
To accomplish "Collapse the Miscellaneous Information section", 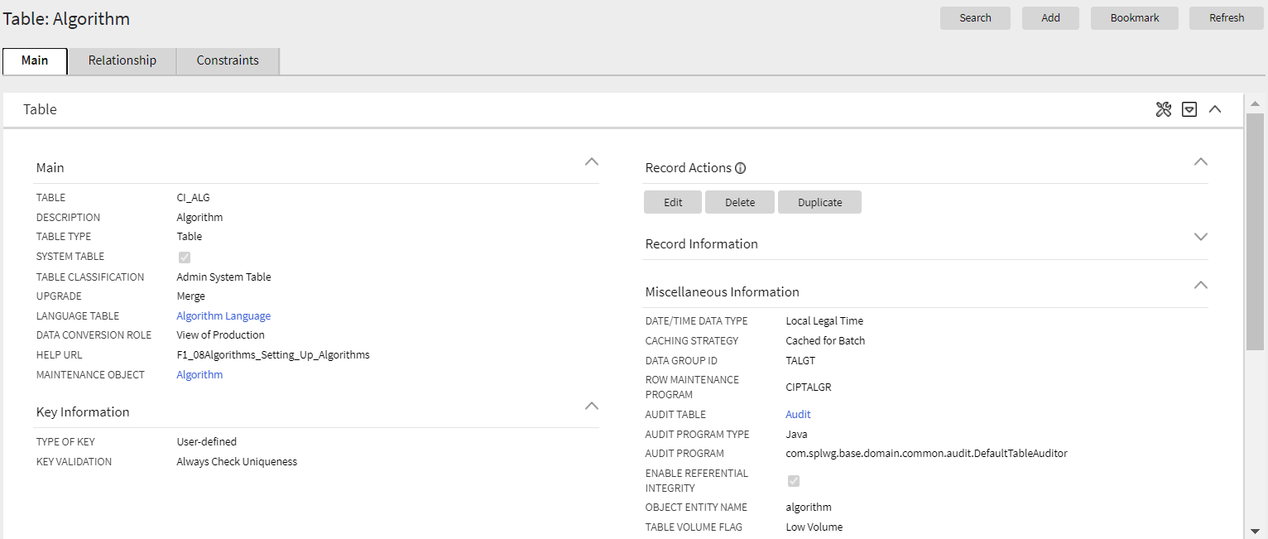I will (1200, 284).
